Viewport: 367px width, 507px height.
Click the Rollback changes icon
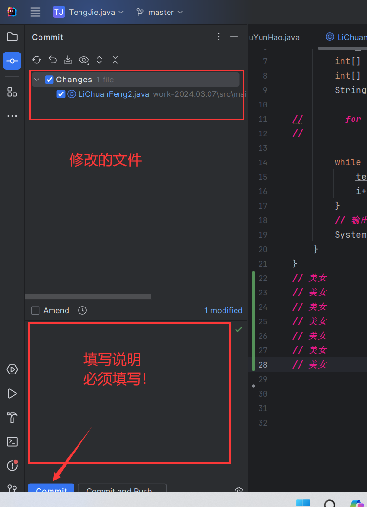tap(52, 59)
